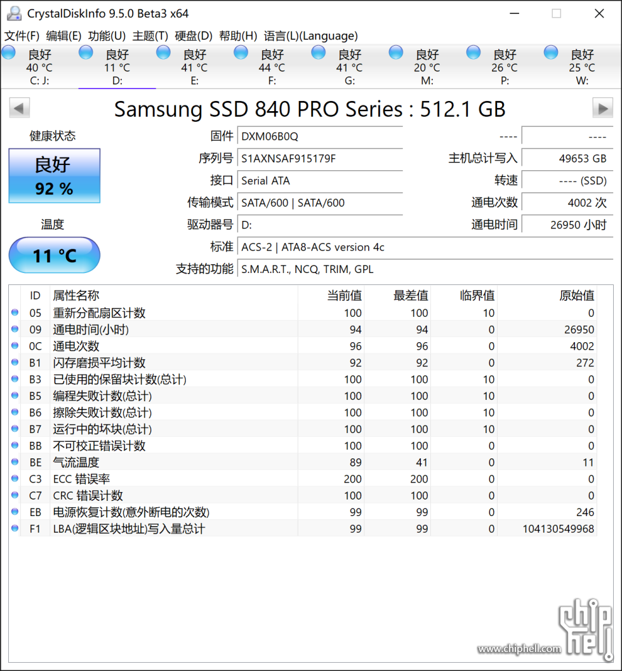Viewport: 622px width, 671px height.
Task: Click the 原始值 column header
Action: (546, 295)
